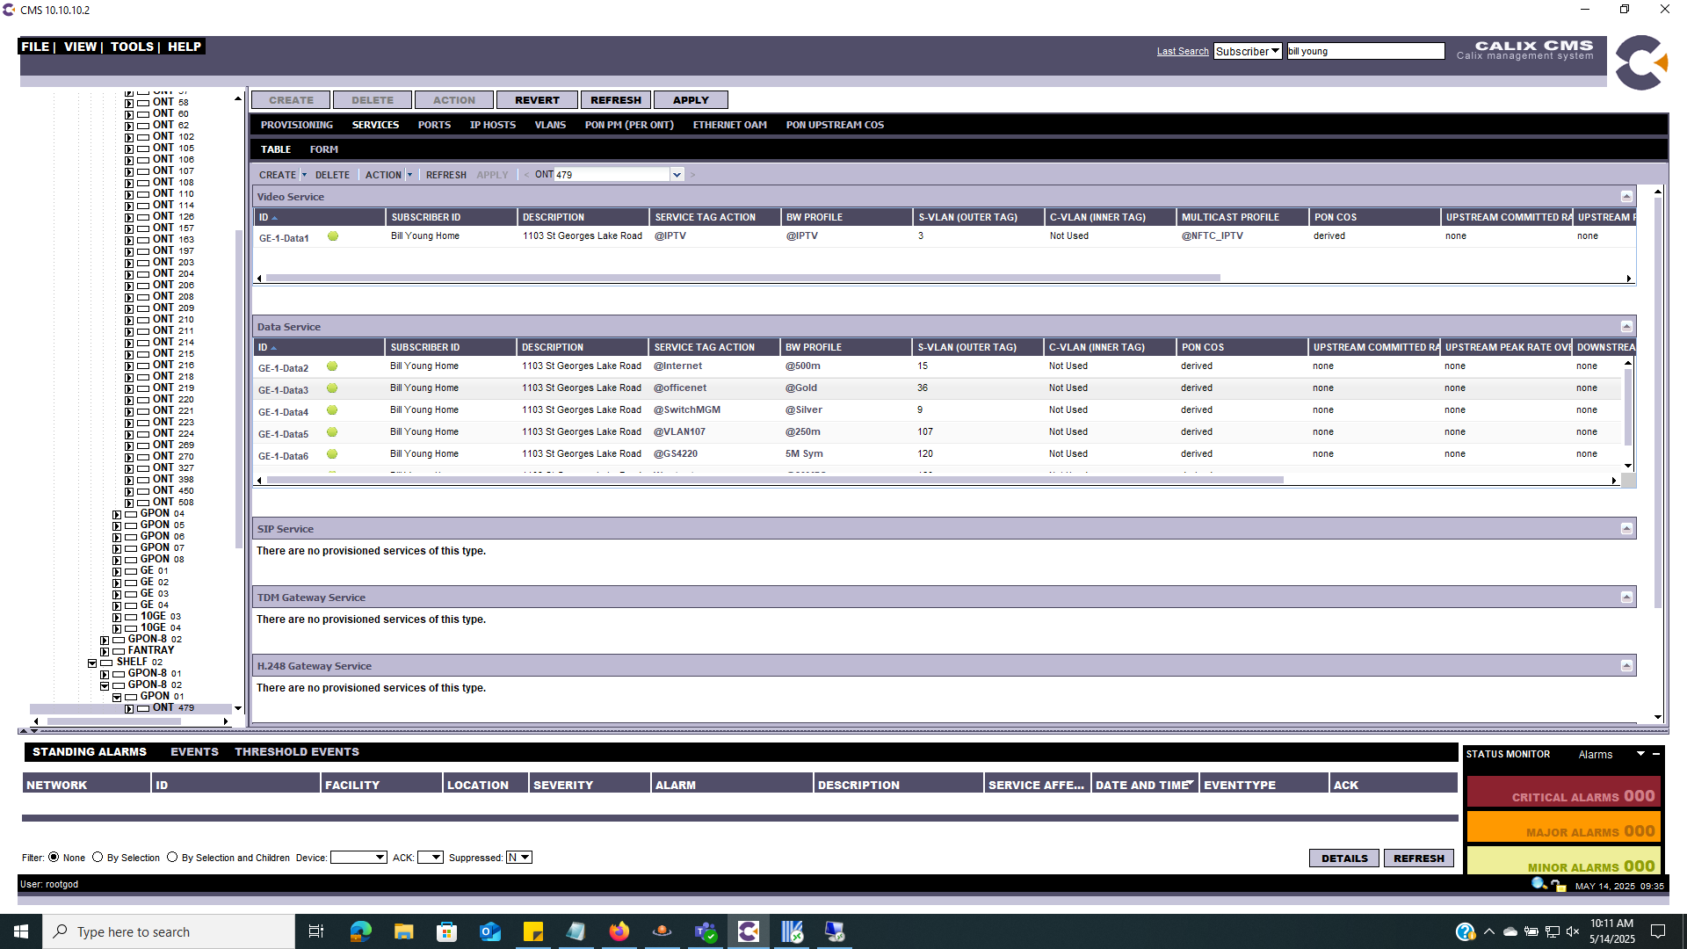Open File Explorer from the taskbar
Viewport: 1687px width, 949px height.
coord(404,931)
